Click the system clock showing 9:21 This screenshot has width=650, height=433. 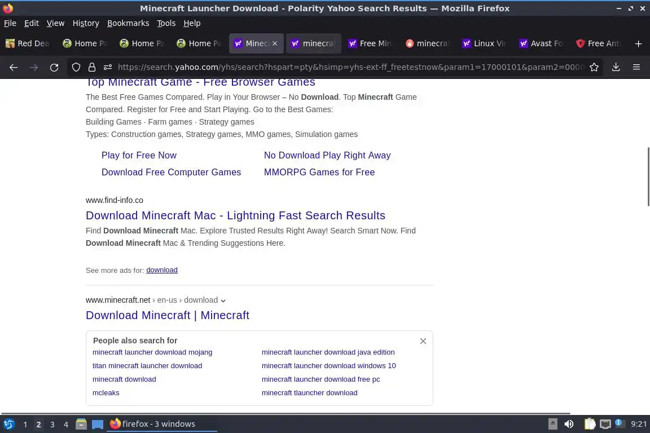(x=638, y=424)
